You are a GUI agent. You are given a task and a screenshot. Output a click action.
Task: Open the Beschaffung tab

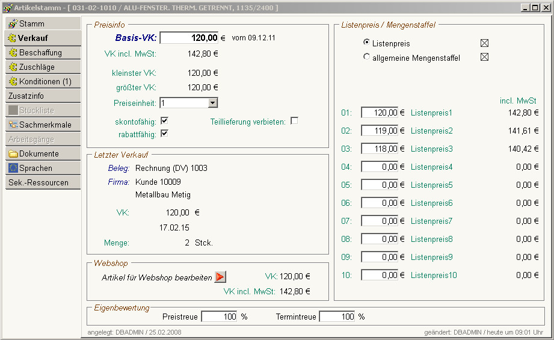43,53
